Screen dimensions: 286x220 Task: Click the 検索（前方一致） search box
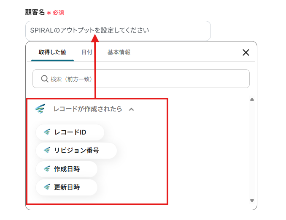click(x=141, y=79)
